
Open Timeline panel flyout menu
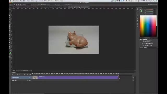[x=135, y=72]
